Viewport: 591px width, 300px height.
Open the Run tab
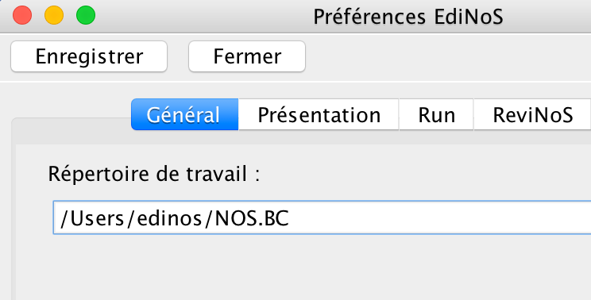coord(436,114)
